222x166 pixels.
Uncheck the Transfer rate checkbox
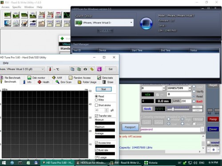coord(96,116)
